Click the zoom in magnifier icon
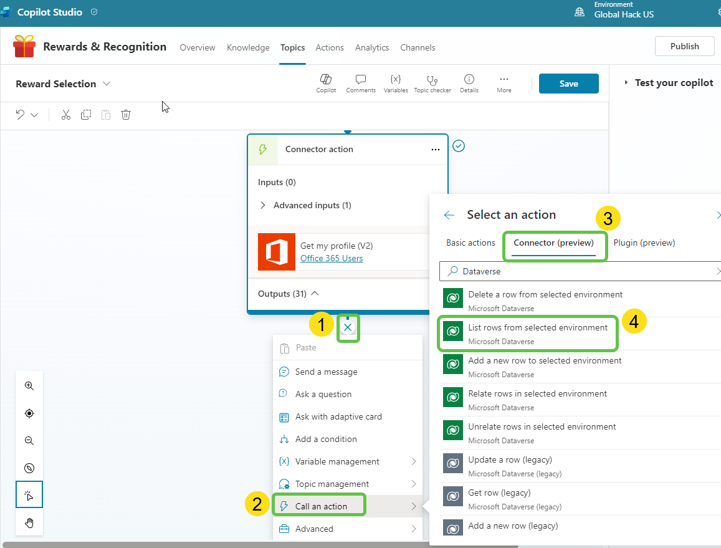 (29, 386)
